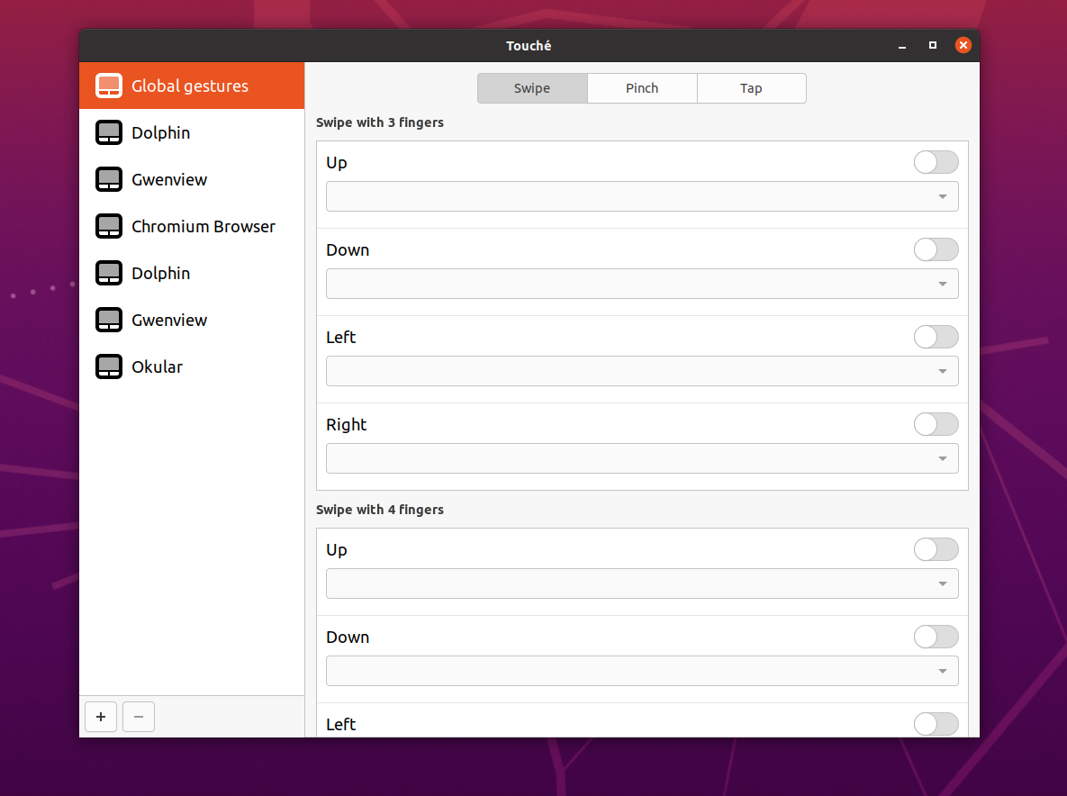Turn on the 4-finger swipe Down gesture
This screenshot has width=1067, height=796.
click(x=936, y=637)
